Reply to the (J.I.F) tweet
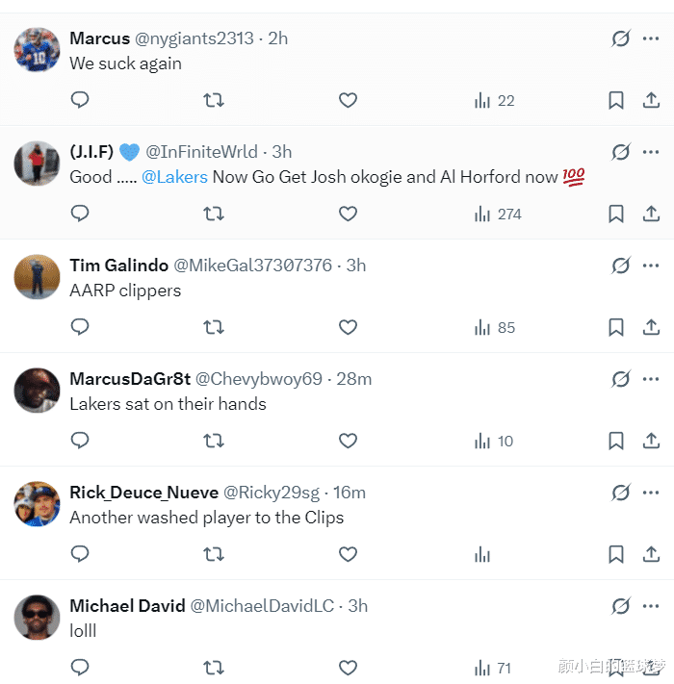Viewport: 674px width, 684px height. pos(81,214)
